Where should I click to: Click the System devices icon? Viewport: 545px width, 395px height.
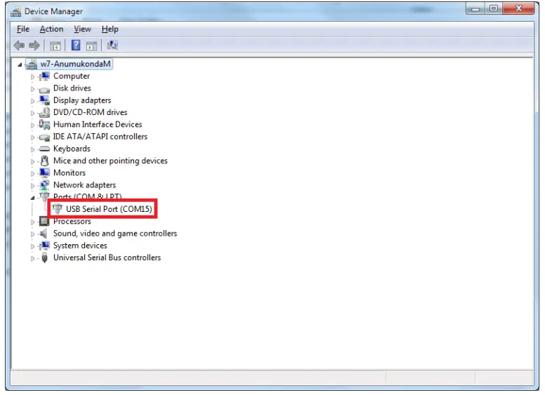tap(44, 246)
